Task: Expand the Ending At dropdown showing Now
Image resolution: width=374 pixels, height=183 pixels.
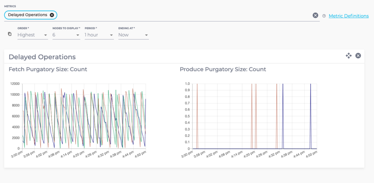Action: point(133,35)
